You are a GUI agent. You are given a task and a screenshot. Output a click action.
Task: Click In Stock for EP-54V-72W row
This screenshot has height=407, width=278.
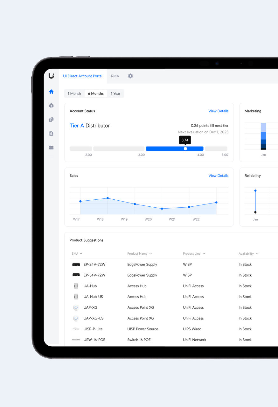[245, 275]
